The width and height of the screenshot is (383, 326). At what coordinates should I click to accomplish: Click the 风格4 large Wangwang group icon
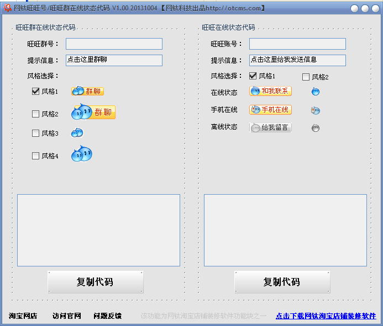click(82, 153)
